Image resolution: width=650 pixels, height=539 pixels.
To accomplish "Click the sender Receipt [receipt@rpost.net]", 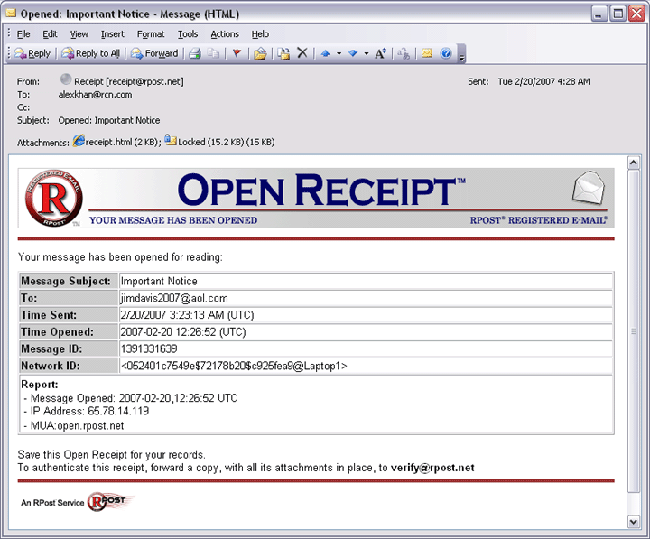I will click(128, 81).
